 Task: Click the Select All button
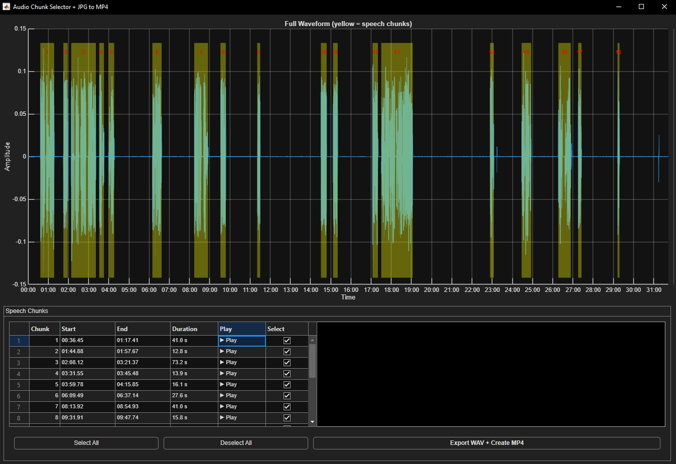tap(86, 443)
